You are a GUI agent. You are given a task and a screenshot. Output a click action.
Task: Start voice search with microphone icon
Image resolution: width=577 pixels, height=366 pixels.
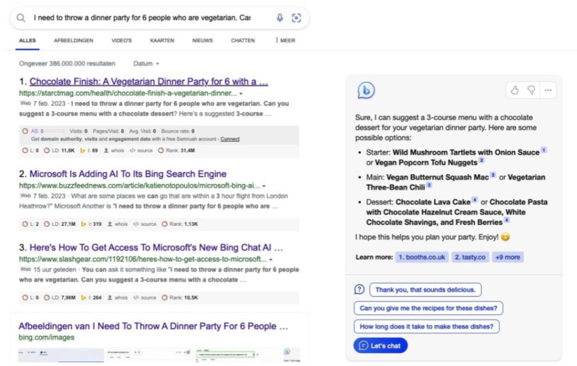(280, 17)
